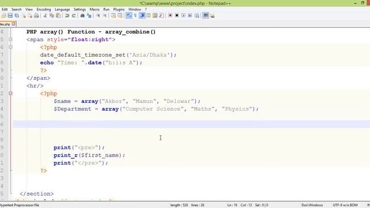
Task: Open the Plugins menu
Action: coord(119,9)
